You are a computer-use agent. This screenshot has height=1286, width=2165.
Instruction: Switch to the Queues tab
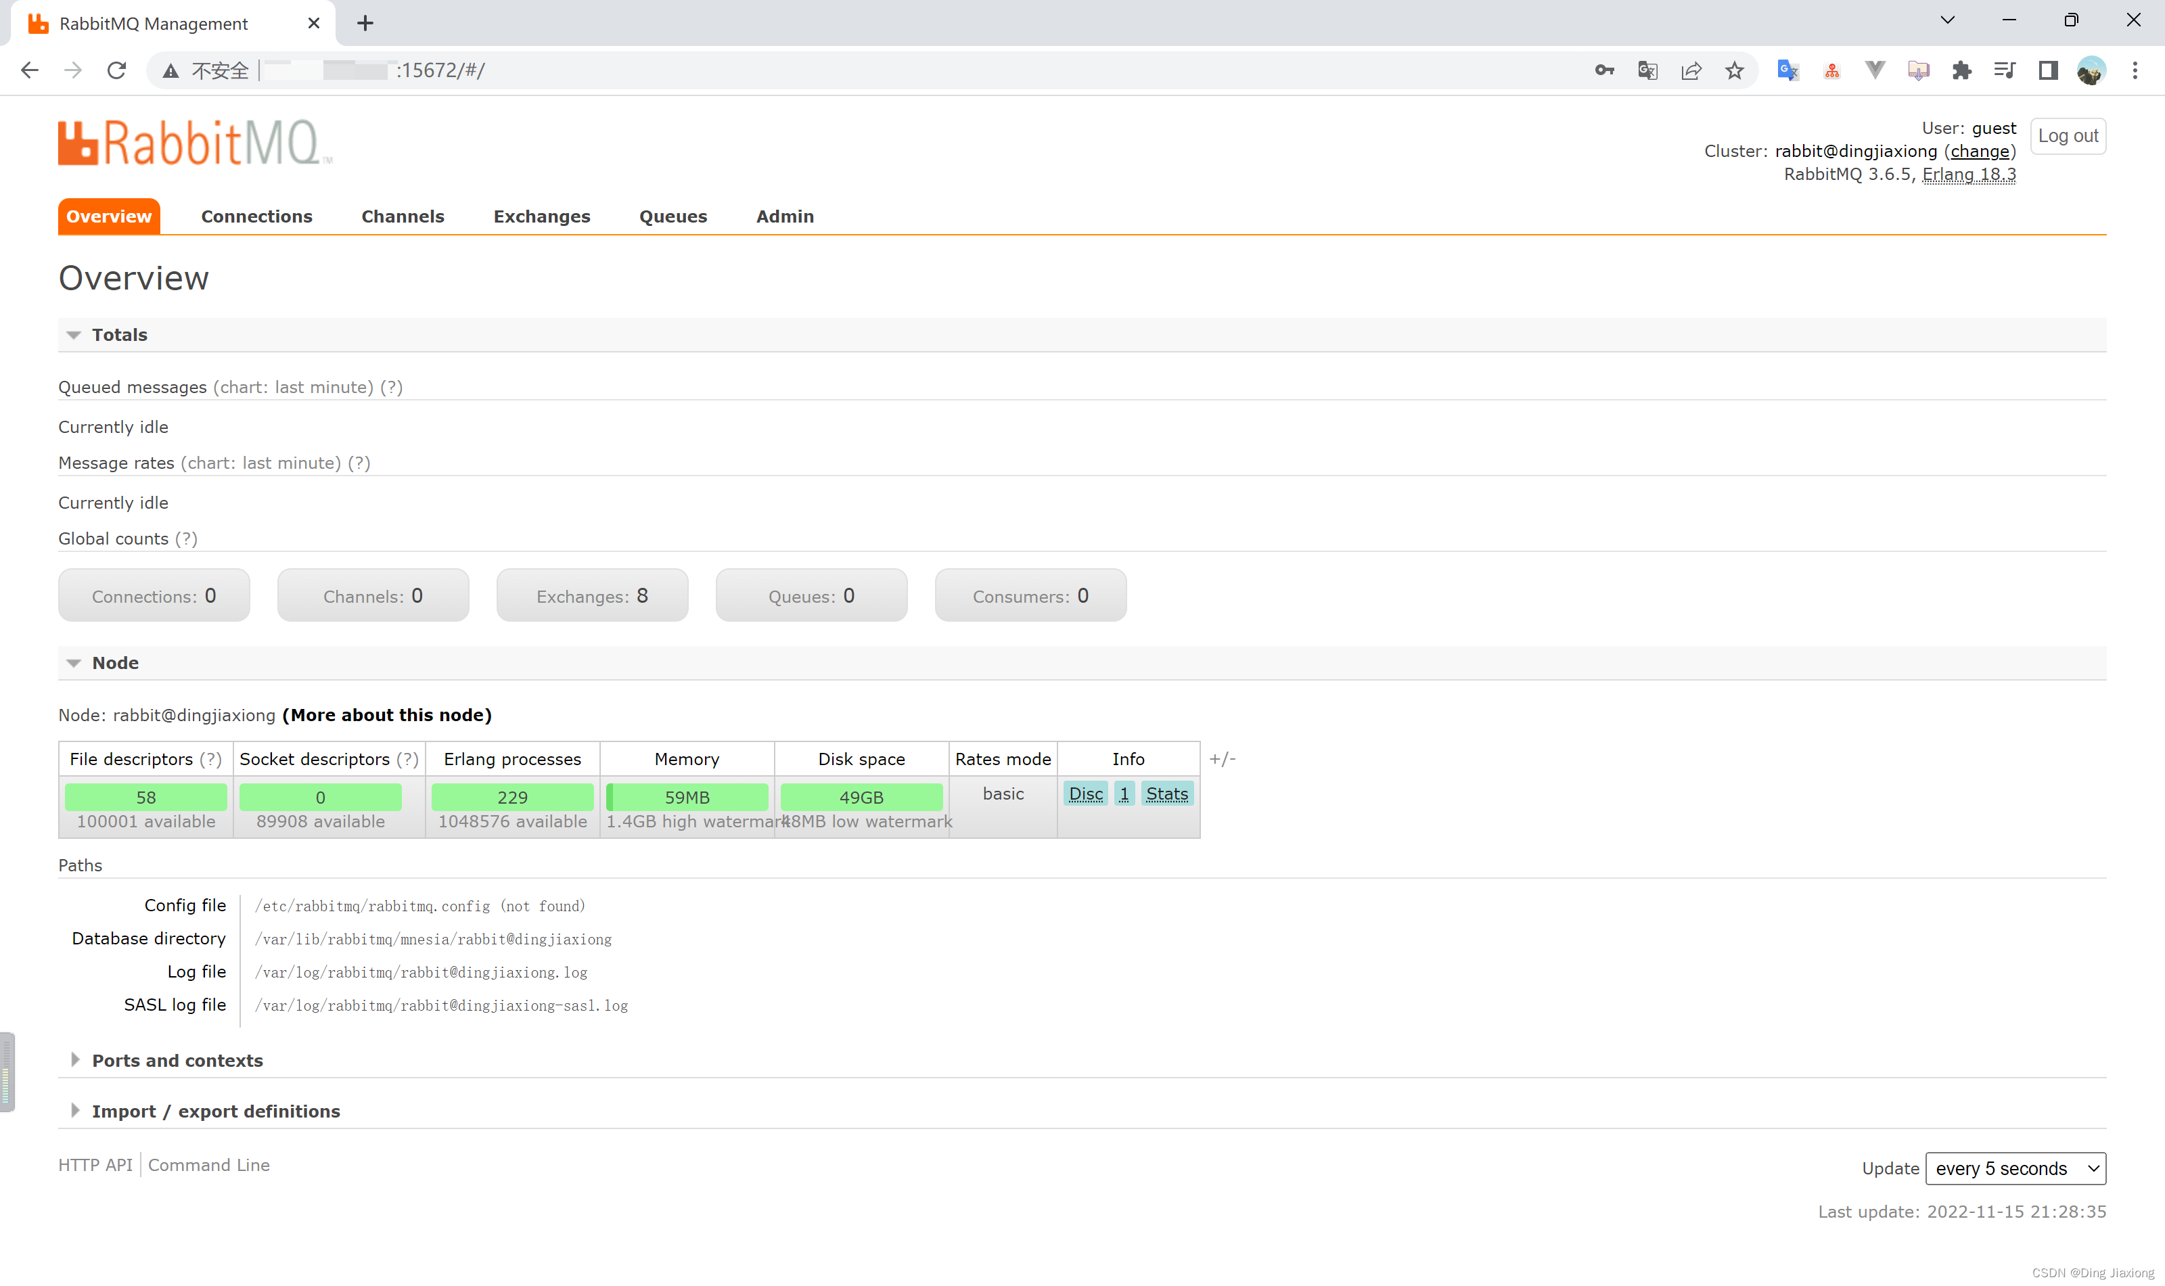coord(673,216)
